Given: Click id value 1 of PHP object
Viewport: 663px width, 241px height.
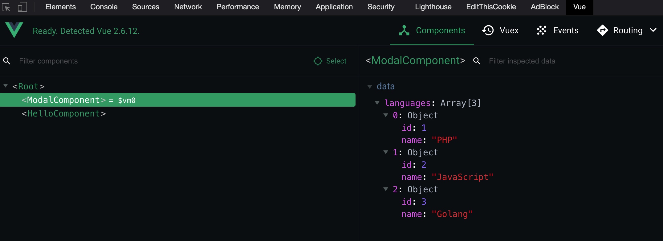Looking at the screenshot, I should (x=424, y=128).
